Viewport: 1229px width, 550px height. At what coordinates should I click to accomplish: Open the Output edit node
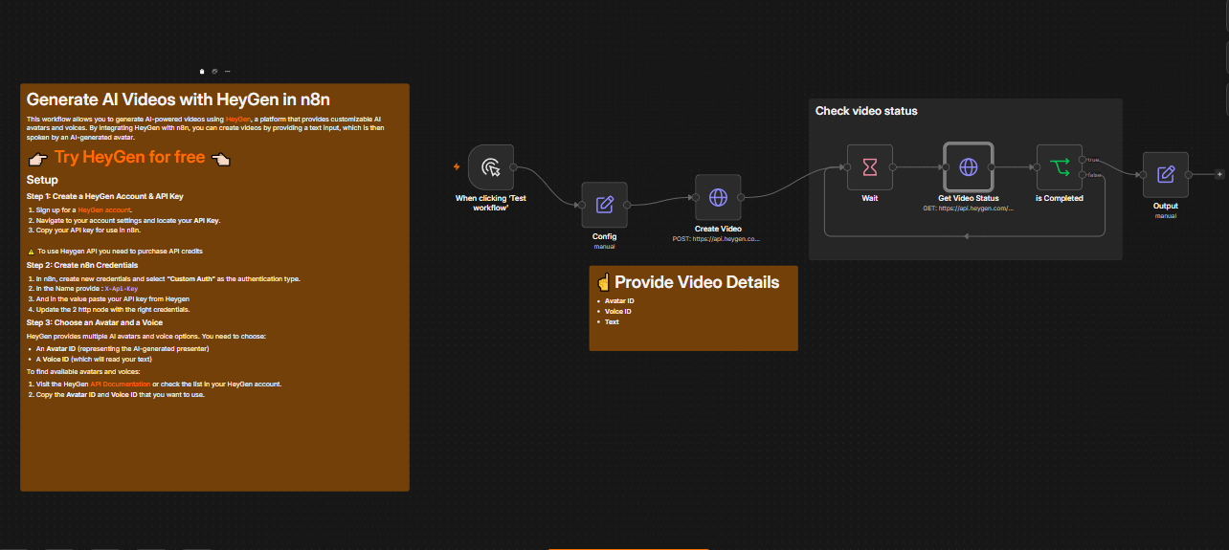click(1165, 175)
